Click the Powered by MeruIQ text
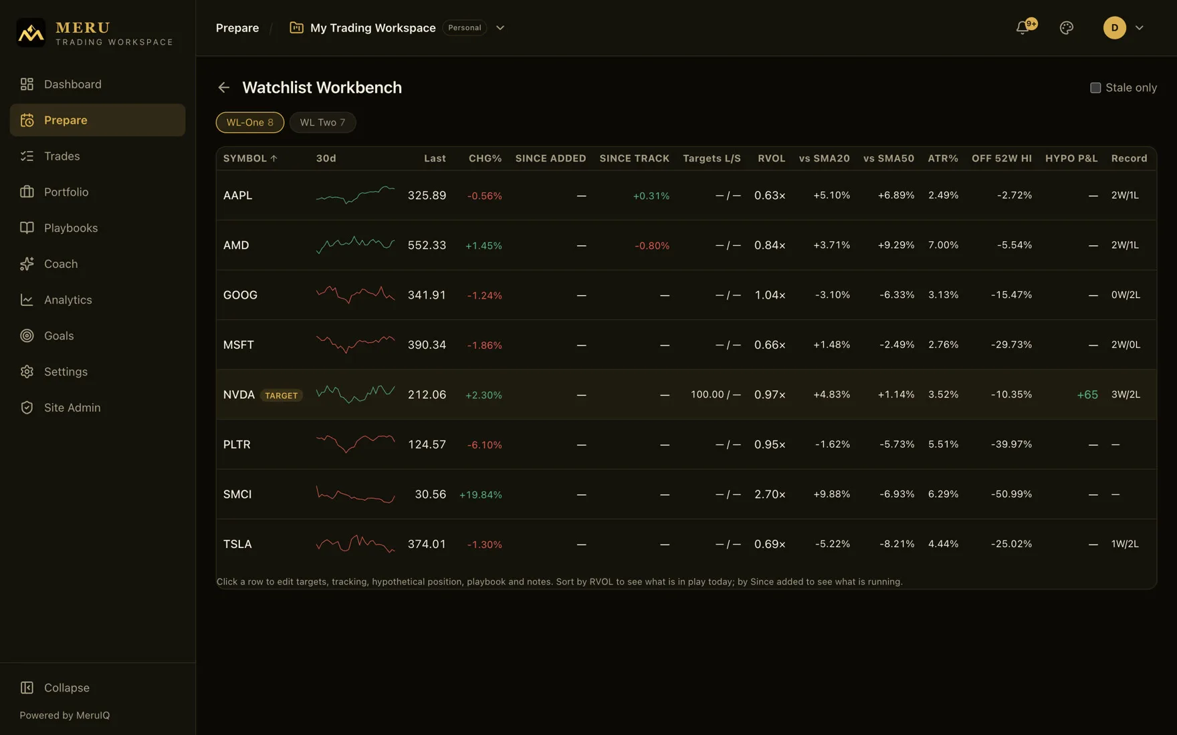Screen dimensions: 1177x735 65,715
